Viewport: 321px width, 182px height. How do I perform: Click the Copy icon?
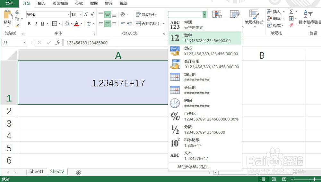point(17,19)
